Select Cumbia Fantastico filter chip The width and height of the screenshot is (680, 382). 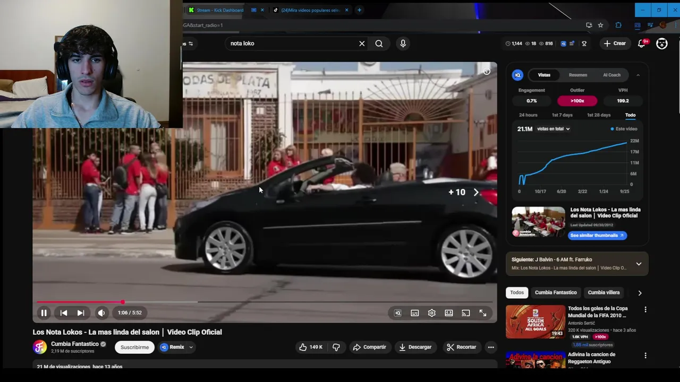point(556,292)
